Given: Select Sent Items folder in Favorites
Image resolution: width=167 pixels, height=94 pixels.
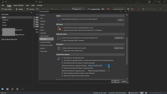Looking at the screenshot, I should (x=5, y=20).
